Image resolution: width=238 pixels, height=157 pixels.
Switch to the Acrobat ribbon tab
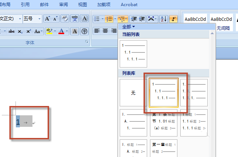[x=129, y=5]
